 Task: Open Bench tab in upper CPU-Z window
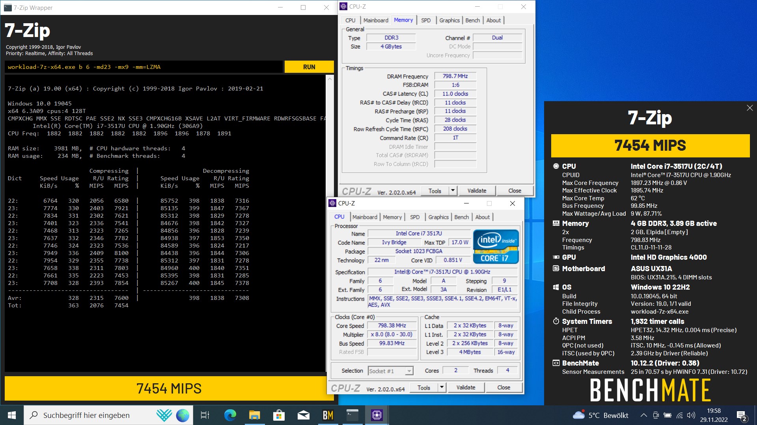(x=473, y=20)
